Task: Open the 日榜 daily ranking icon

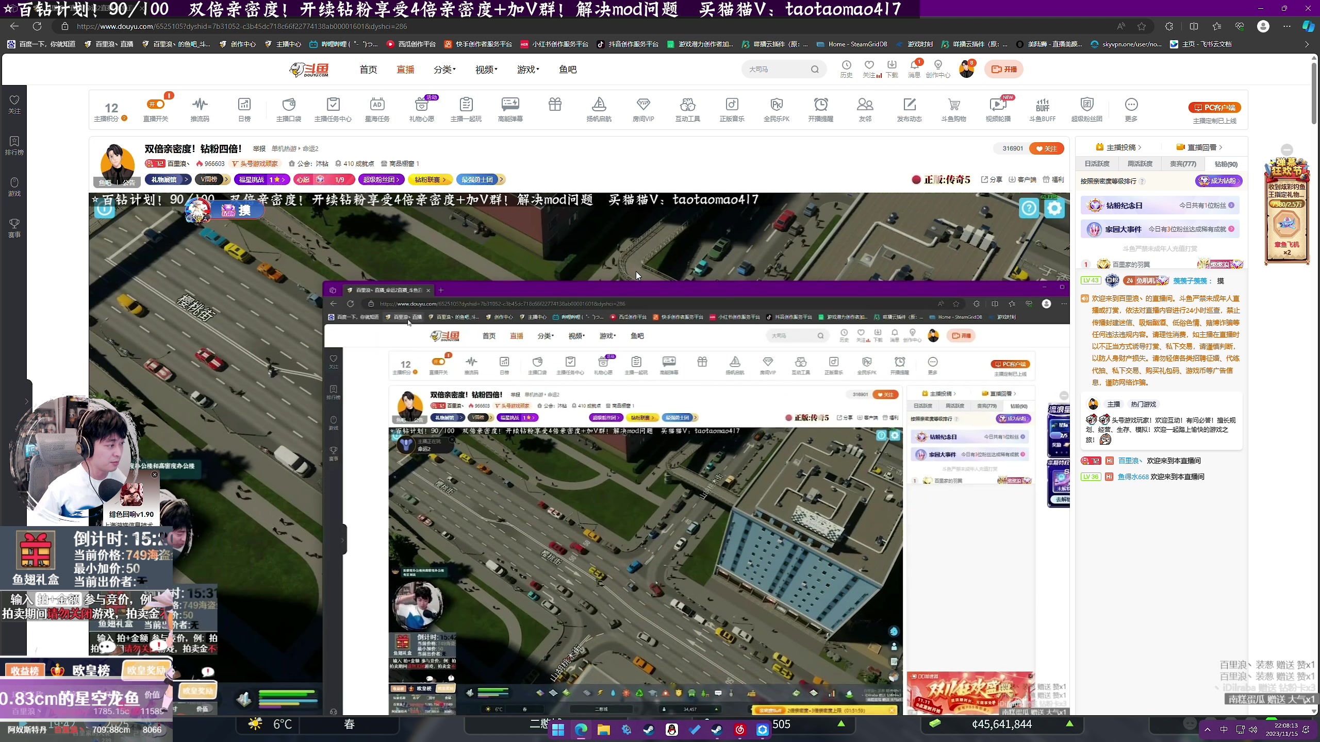Action: (x=244, y=109)
